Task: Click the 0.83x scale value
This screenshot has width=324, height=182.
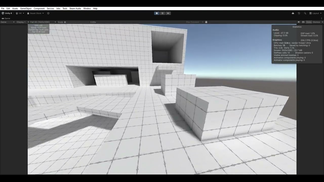Action: click(x=93, y=22)
